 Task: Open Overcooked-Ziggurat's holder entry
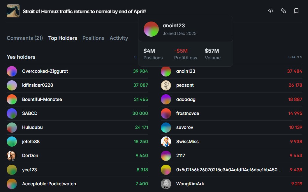pyautogui.click(x=45, y=71)
